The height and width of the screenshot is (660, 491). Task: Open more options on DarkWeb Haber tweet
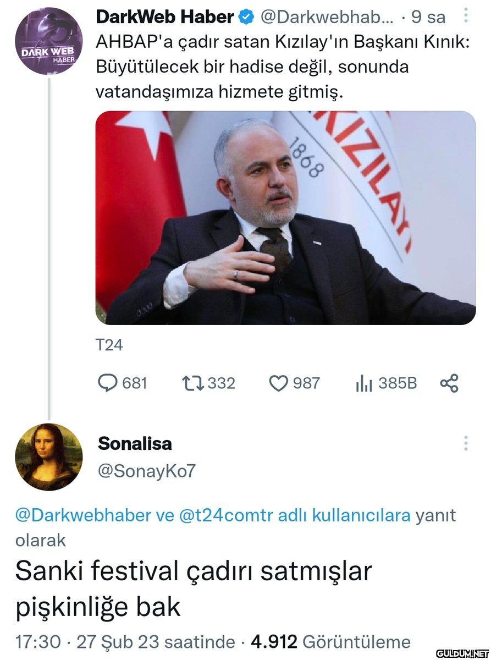[466, 16]
